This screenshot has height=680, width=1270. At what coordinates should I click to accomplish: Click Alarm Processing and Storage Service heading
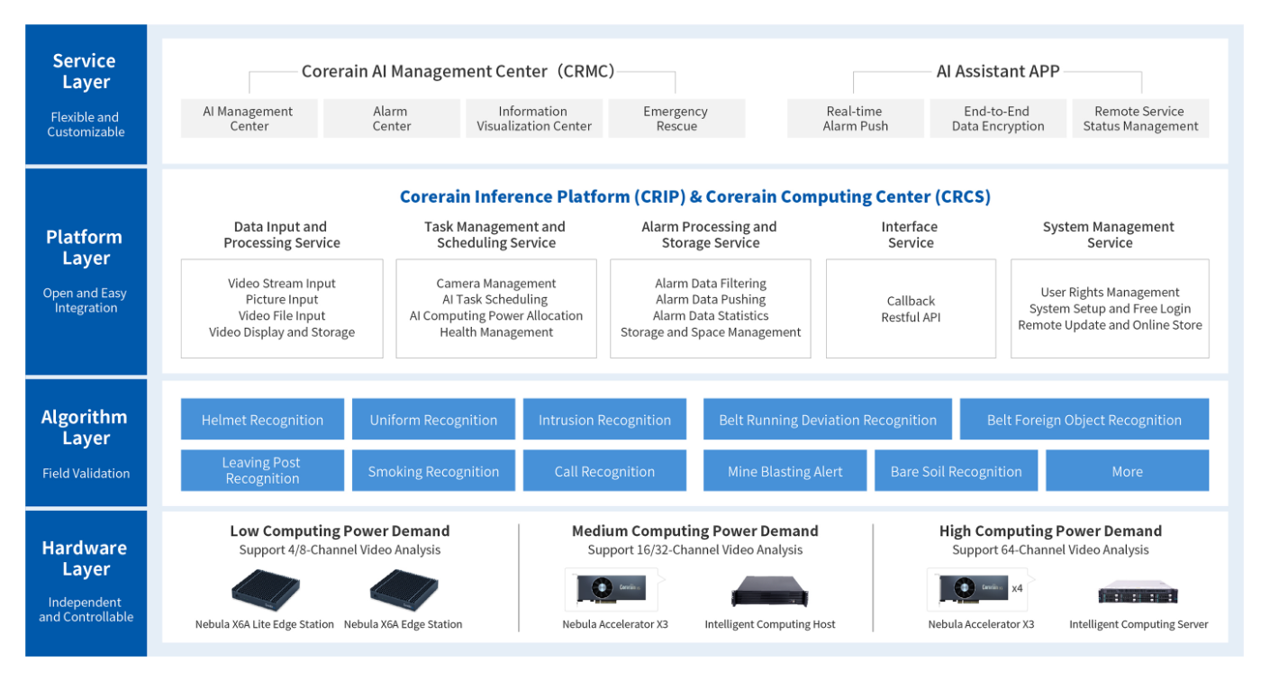click(x=710, y=235)
